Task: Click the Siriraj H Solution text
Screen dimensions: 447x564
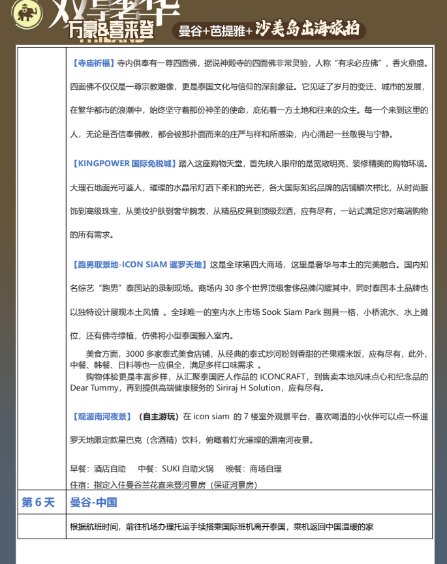Action: point(249,388)
